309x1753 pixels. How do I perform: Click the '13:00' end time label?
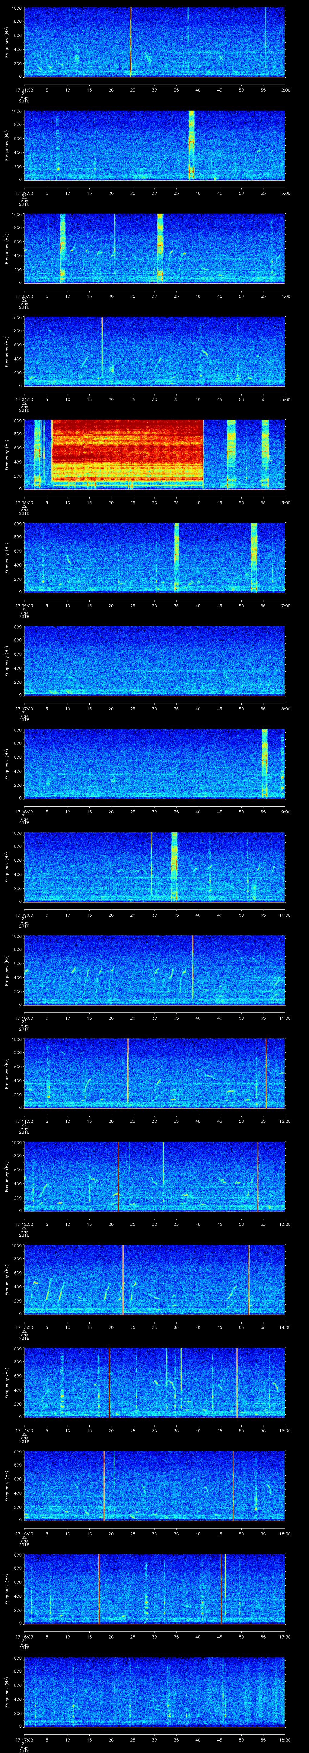tap(285, 1224)
